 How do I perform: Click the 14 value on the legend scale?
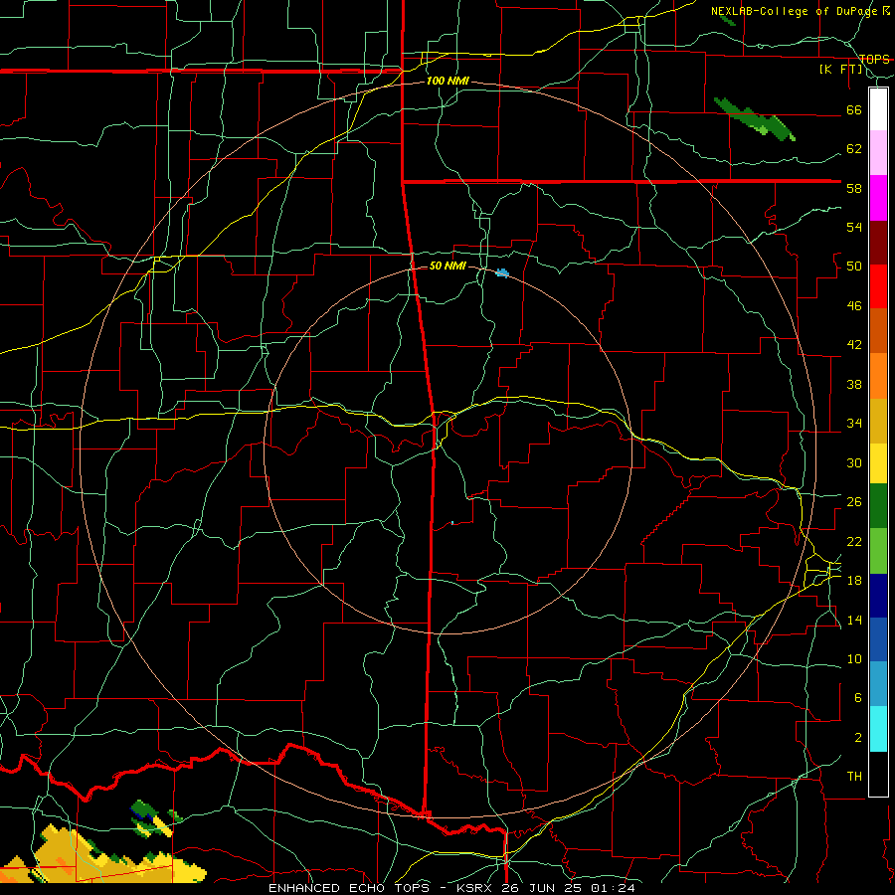854,620
